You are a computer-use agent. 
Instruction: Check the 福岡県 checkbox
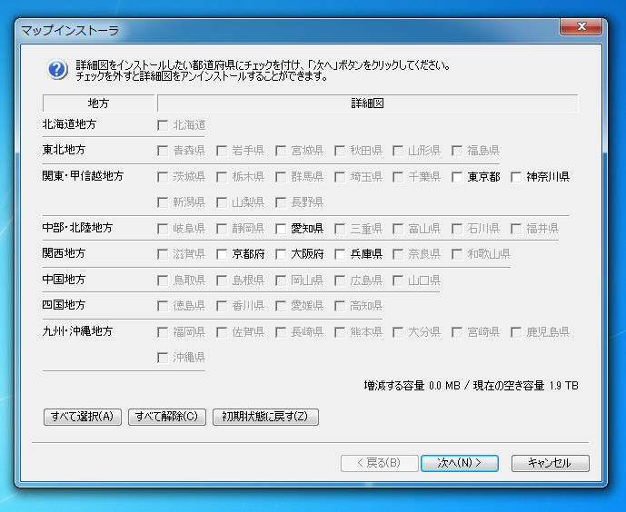(x=163, y=332)
